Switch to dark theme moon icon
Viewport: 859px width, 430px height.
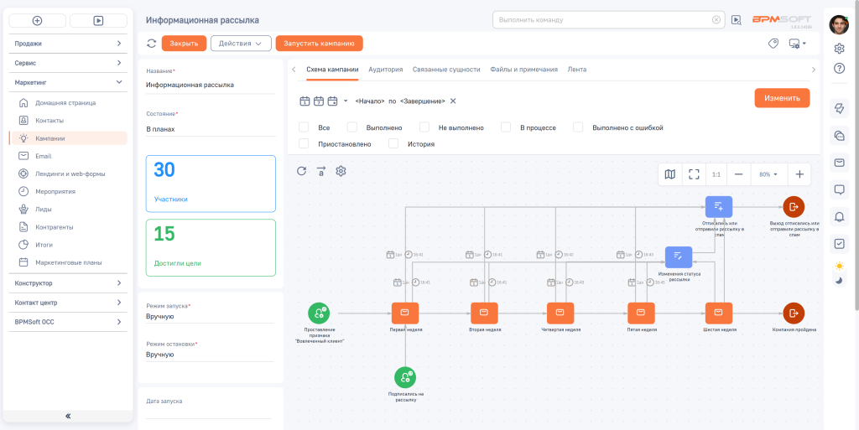coord(839,281)
